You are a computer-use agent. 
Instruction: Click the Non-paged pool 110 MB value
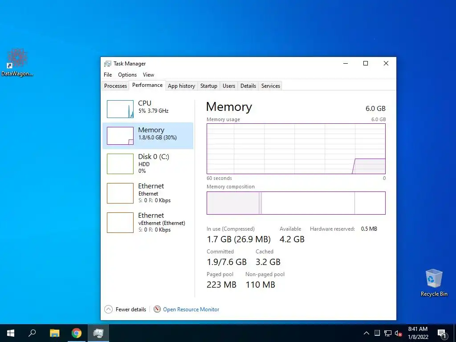point(260,285)
